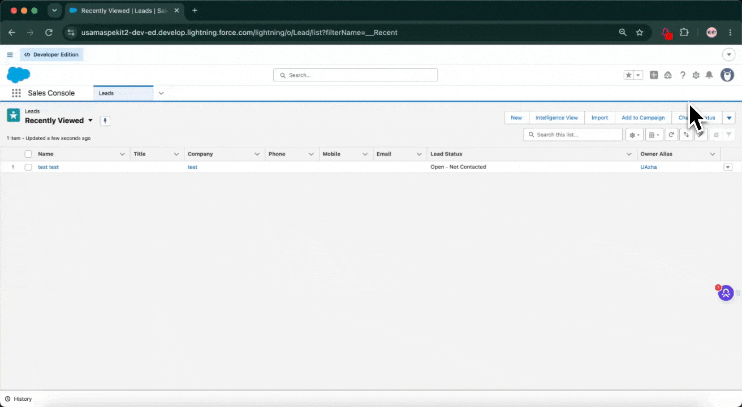Open the Phone column chevron menu

pyautogui.click(x=311, y=154)
